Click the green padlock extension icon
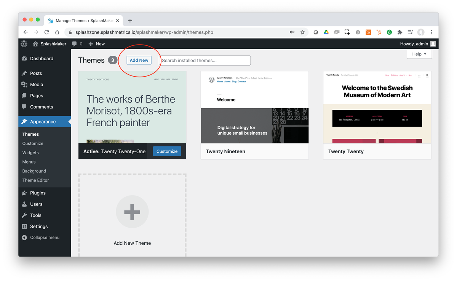 click(x=389, y=32)
